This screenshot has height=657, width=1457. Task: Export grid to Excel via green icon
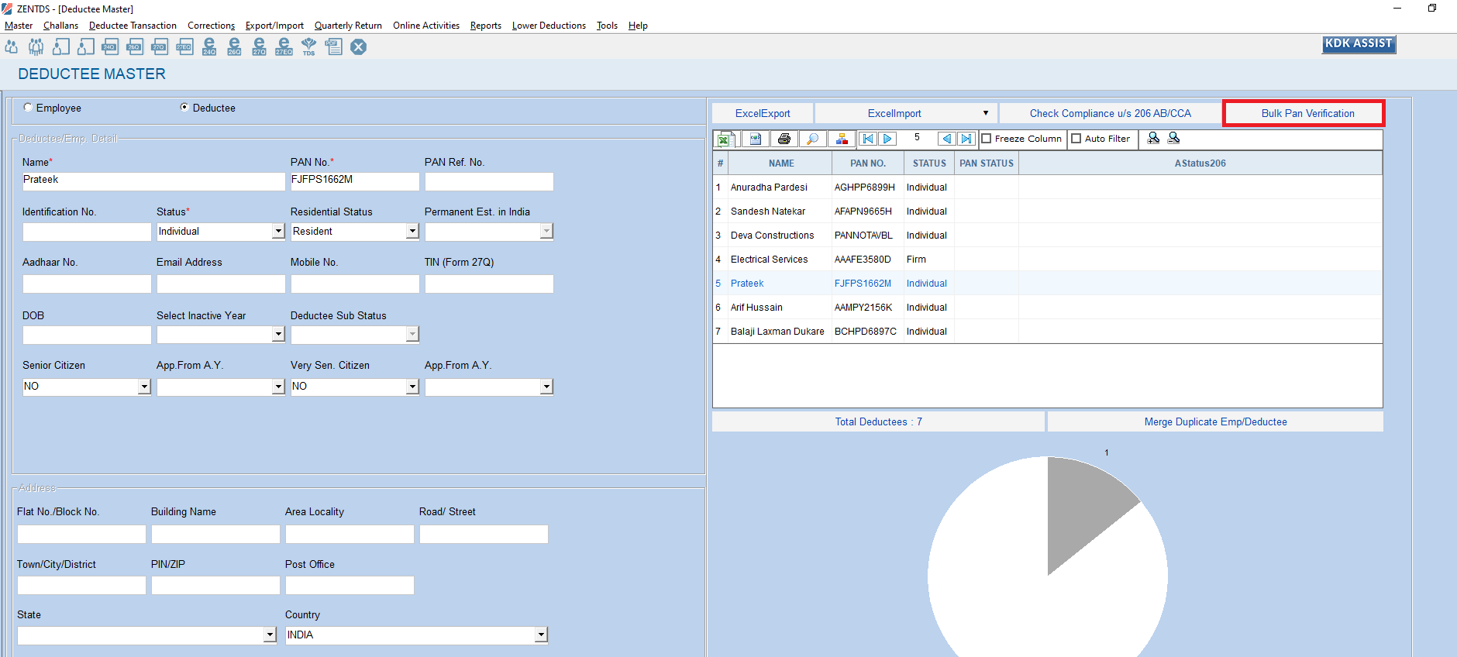725,139
